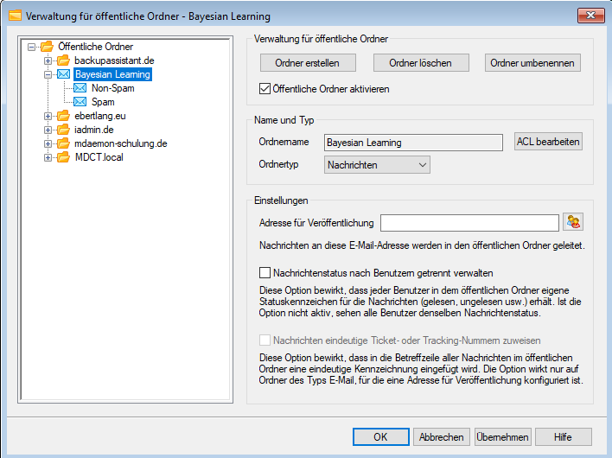Click the Übernehmen button
Screen dimensions: 612x458
point(502,436)
